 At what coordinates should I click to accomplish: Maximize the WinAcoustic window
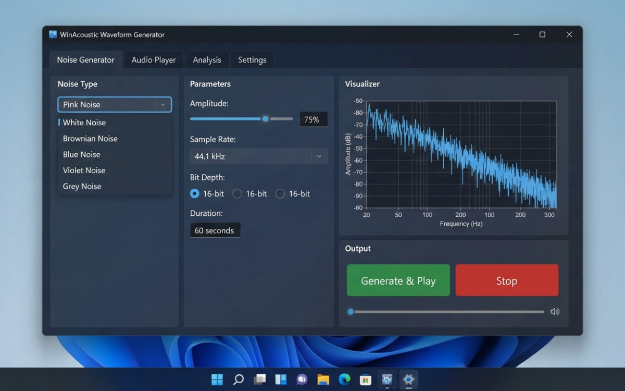(542, 34)
